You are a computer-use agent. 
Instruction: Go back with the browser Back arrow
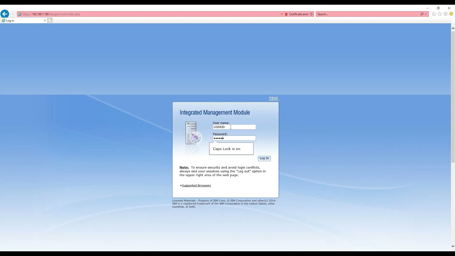point(5,14)
